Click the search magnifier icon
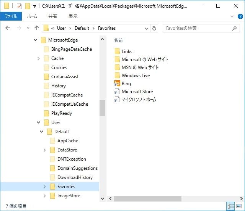This screenshot has height=211, width=245. (x=234, y=28)
